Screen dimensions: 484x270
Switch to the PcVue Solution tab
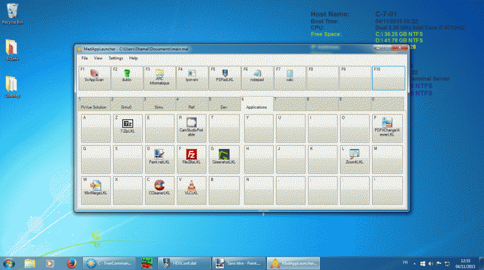pos(94,104)
